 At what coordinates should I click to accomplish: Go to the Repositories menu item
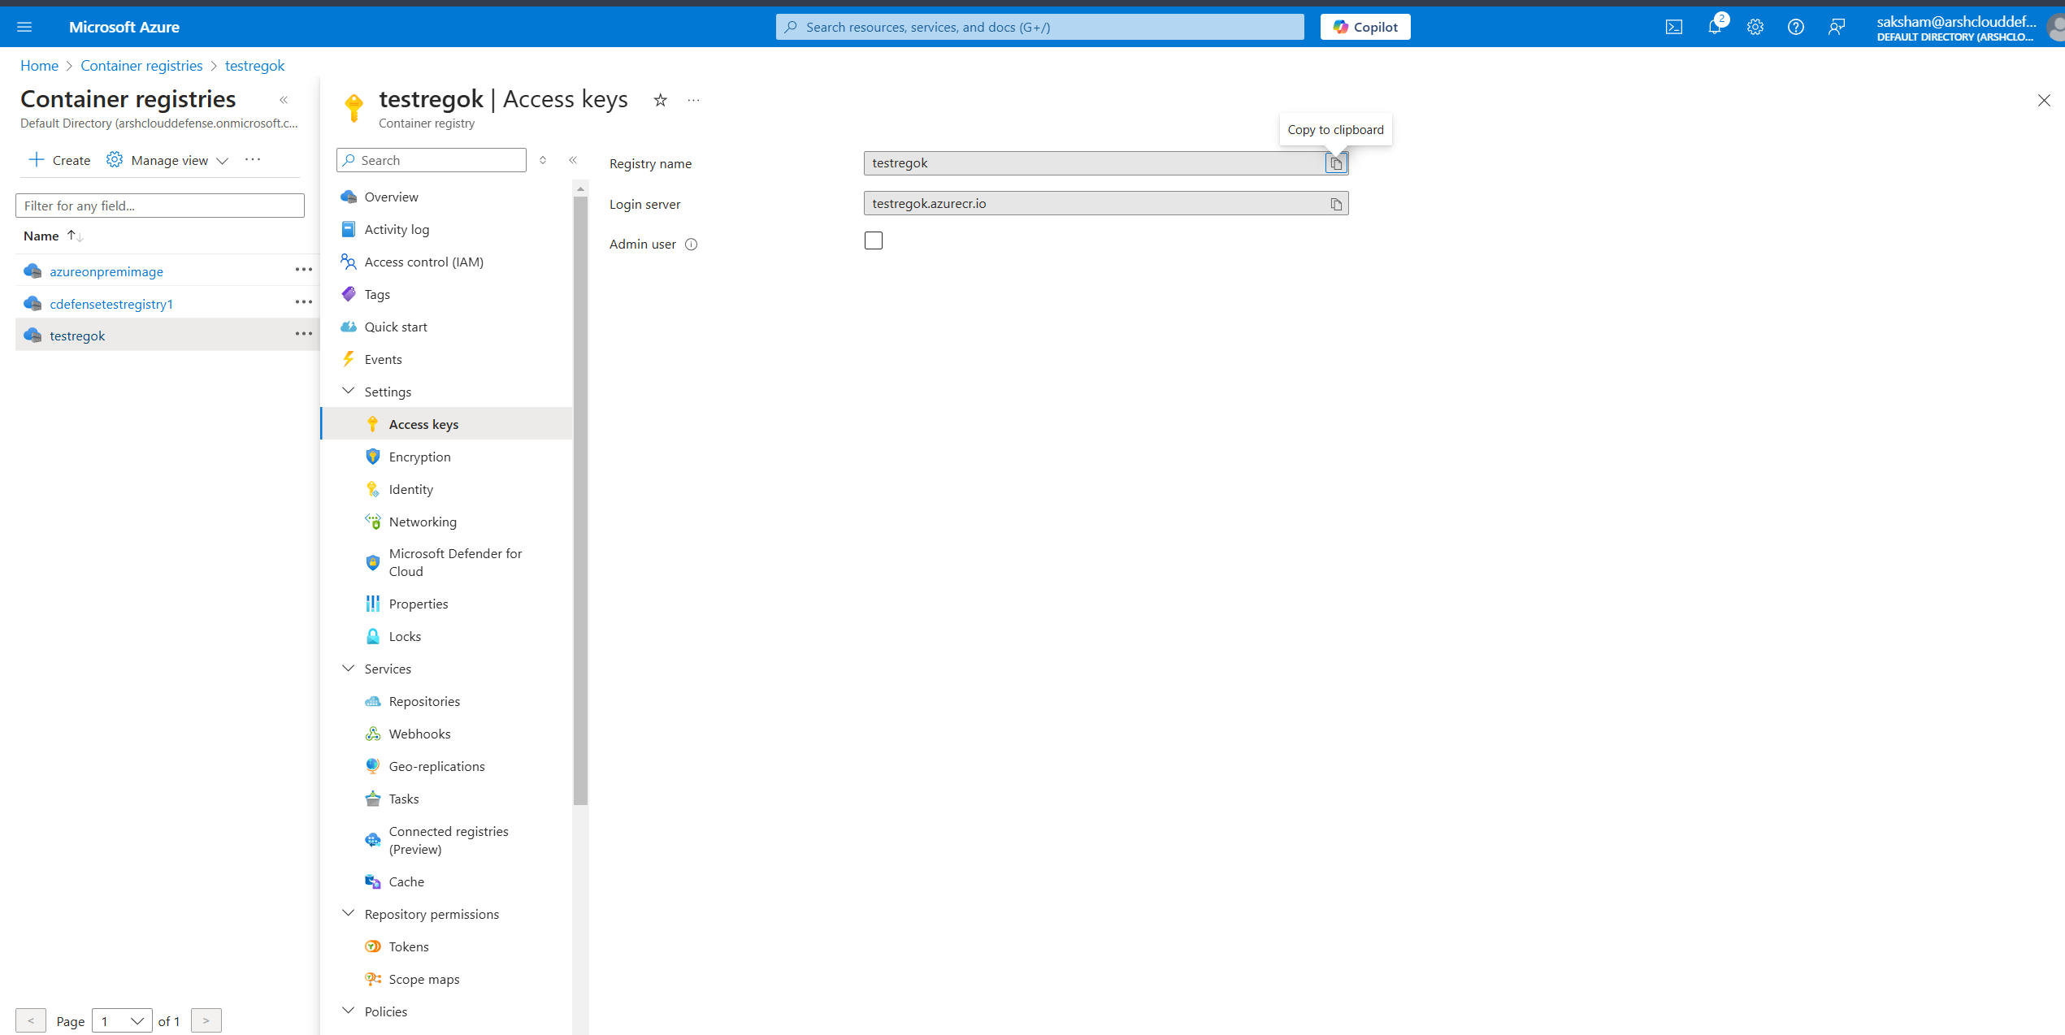[424, 701]
